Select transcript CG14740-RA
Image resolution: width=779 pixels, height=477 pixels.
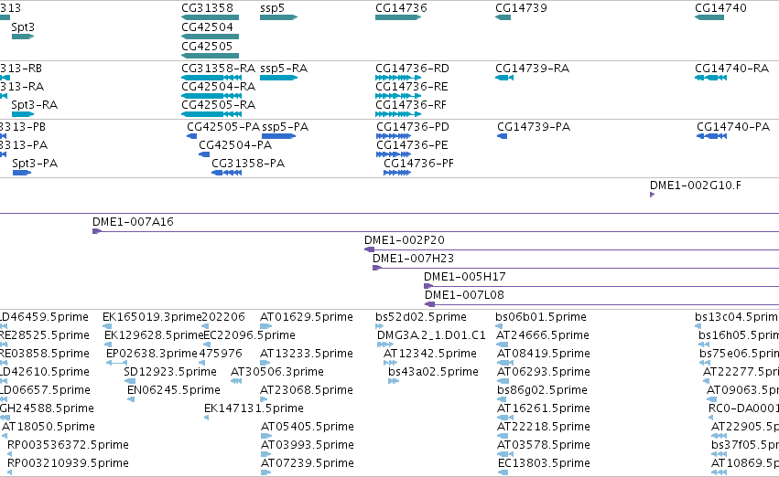coord(731,69)
